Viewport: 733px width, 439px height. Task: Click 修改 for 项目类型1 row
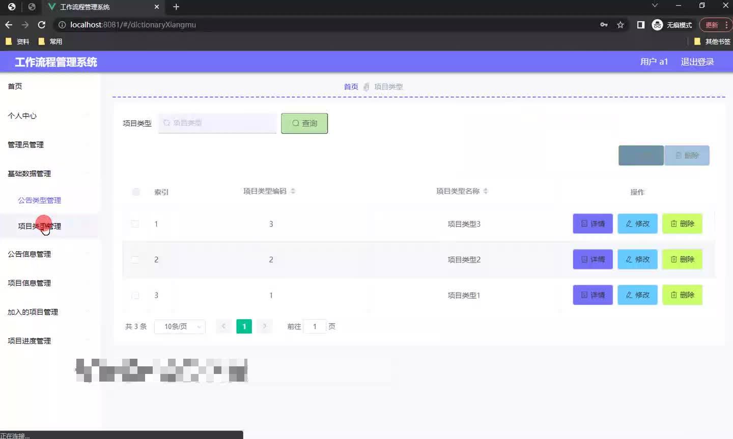click(638, 295)
